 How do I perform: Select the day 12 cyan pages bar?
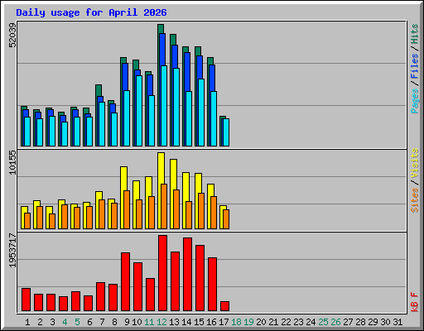pyautogui.click(x=164, y=106)
